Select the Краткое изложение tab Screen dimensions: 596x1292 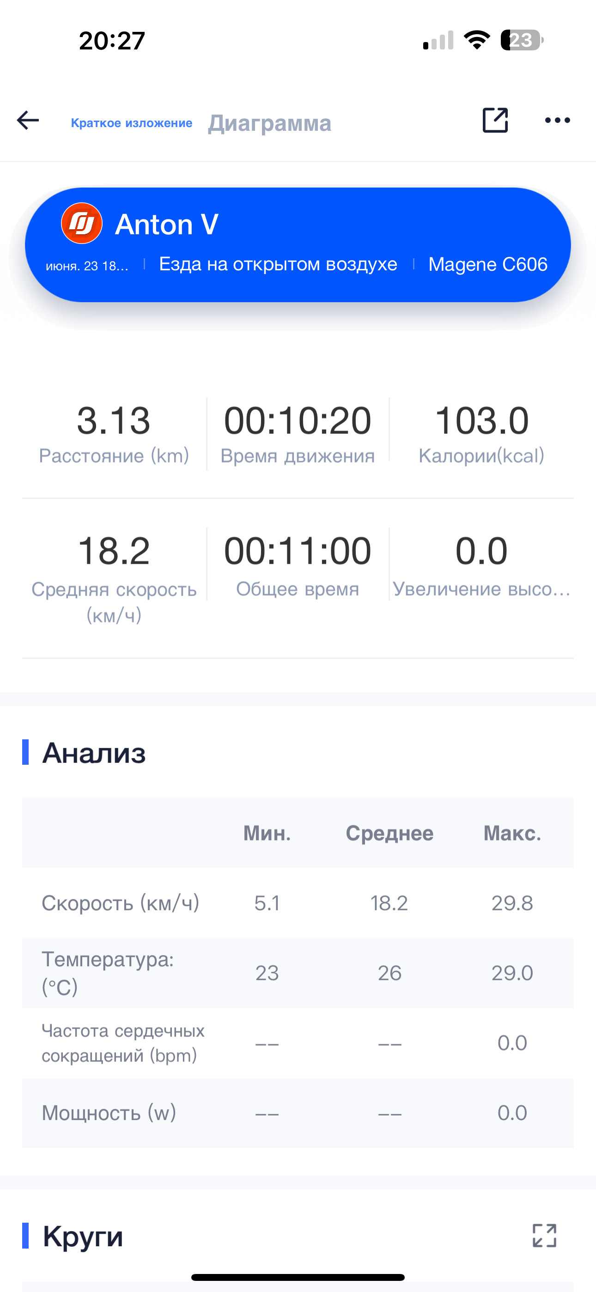click(131, 123)
